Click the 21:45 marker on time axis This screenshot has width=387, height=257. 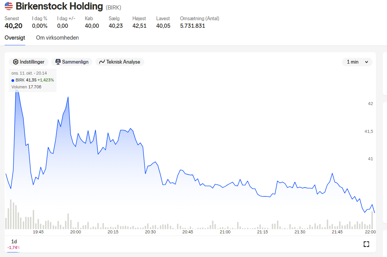(x=337, y=232)
